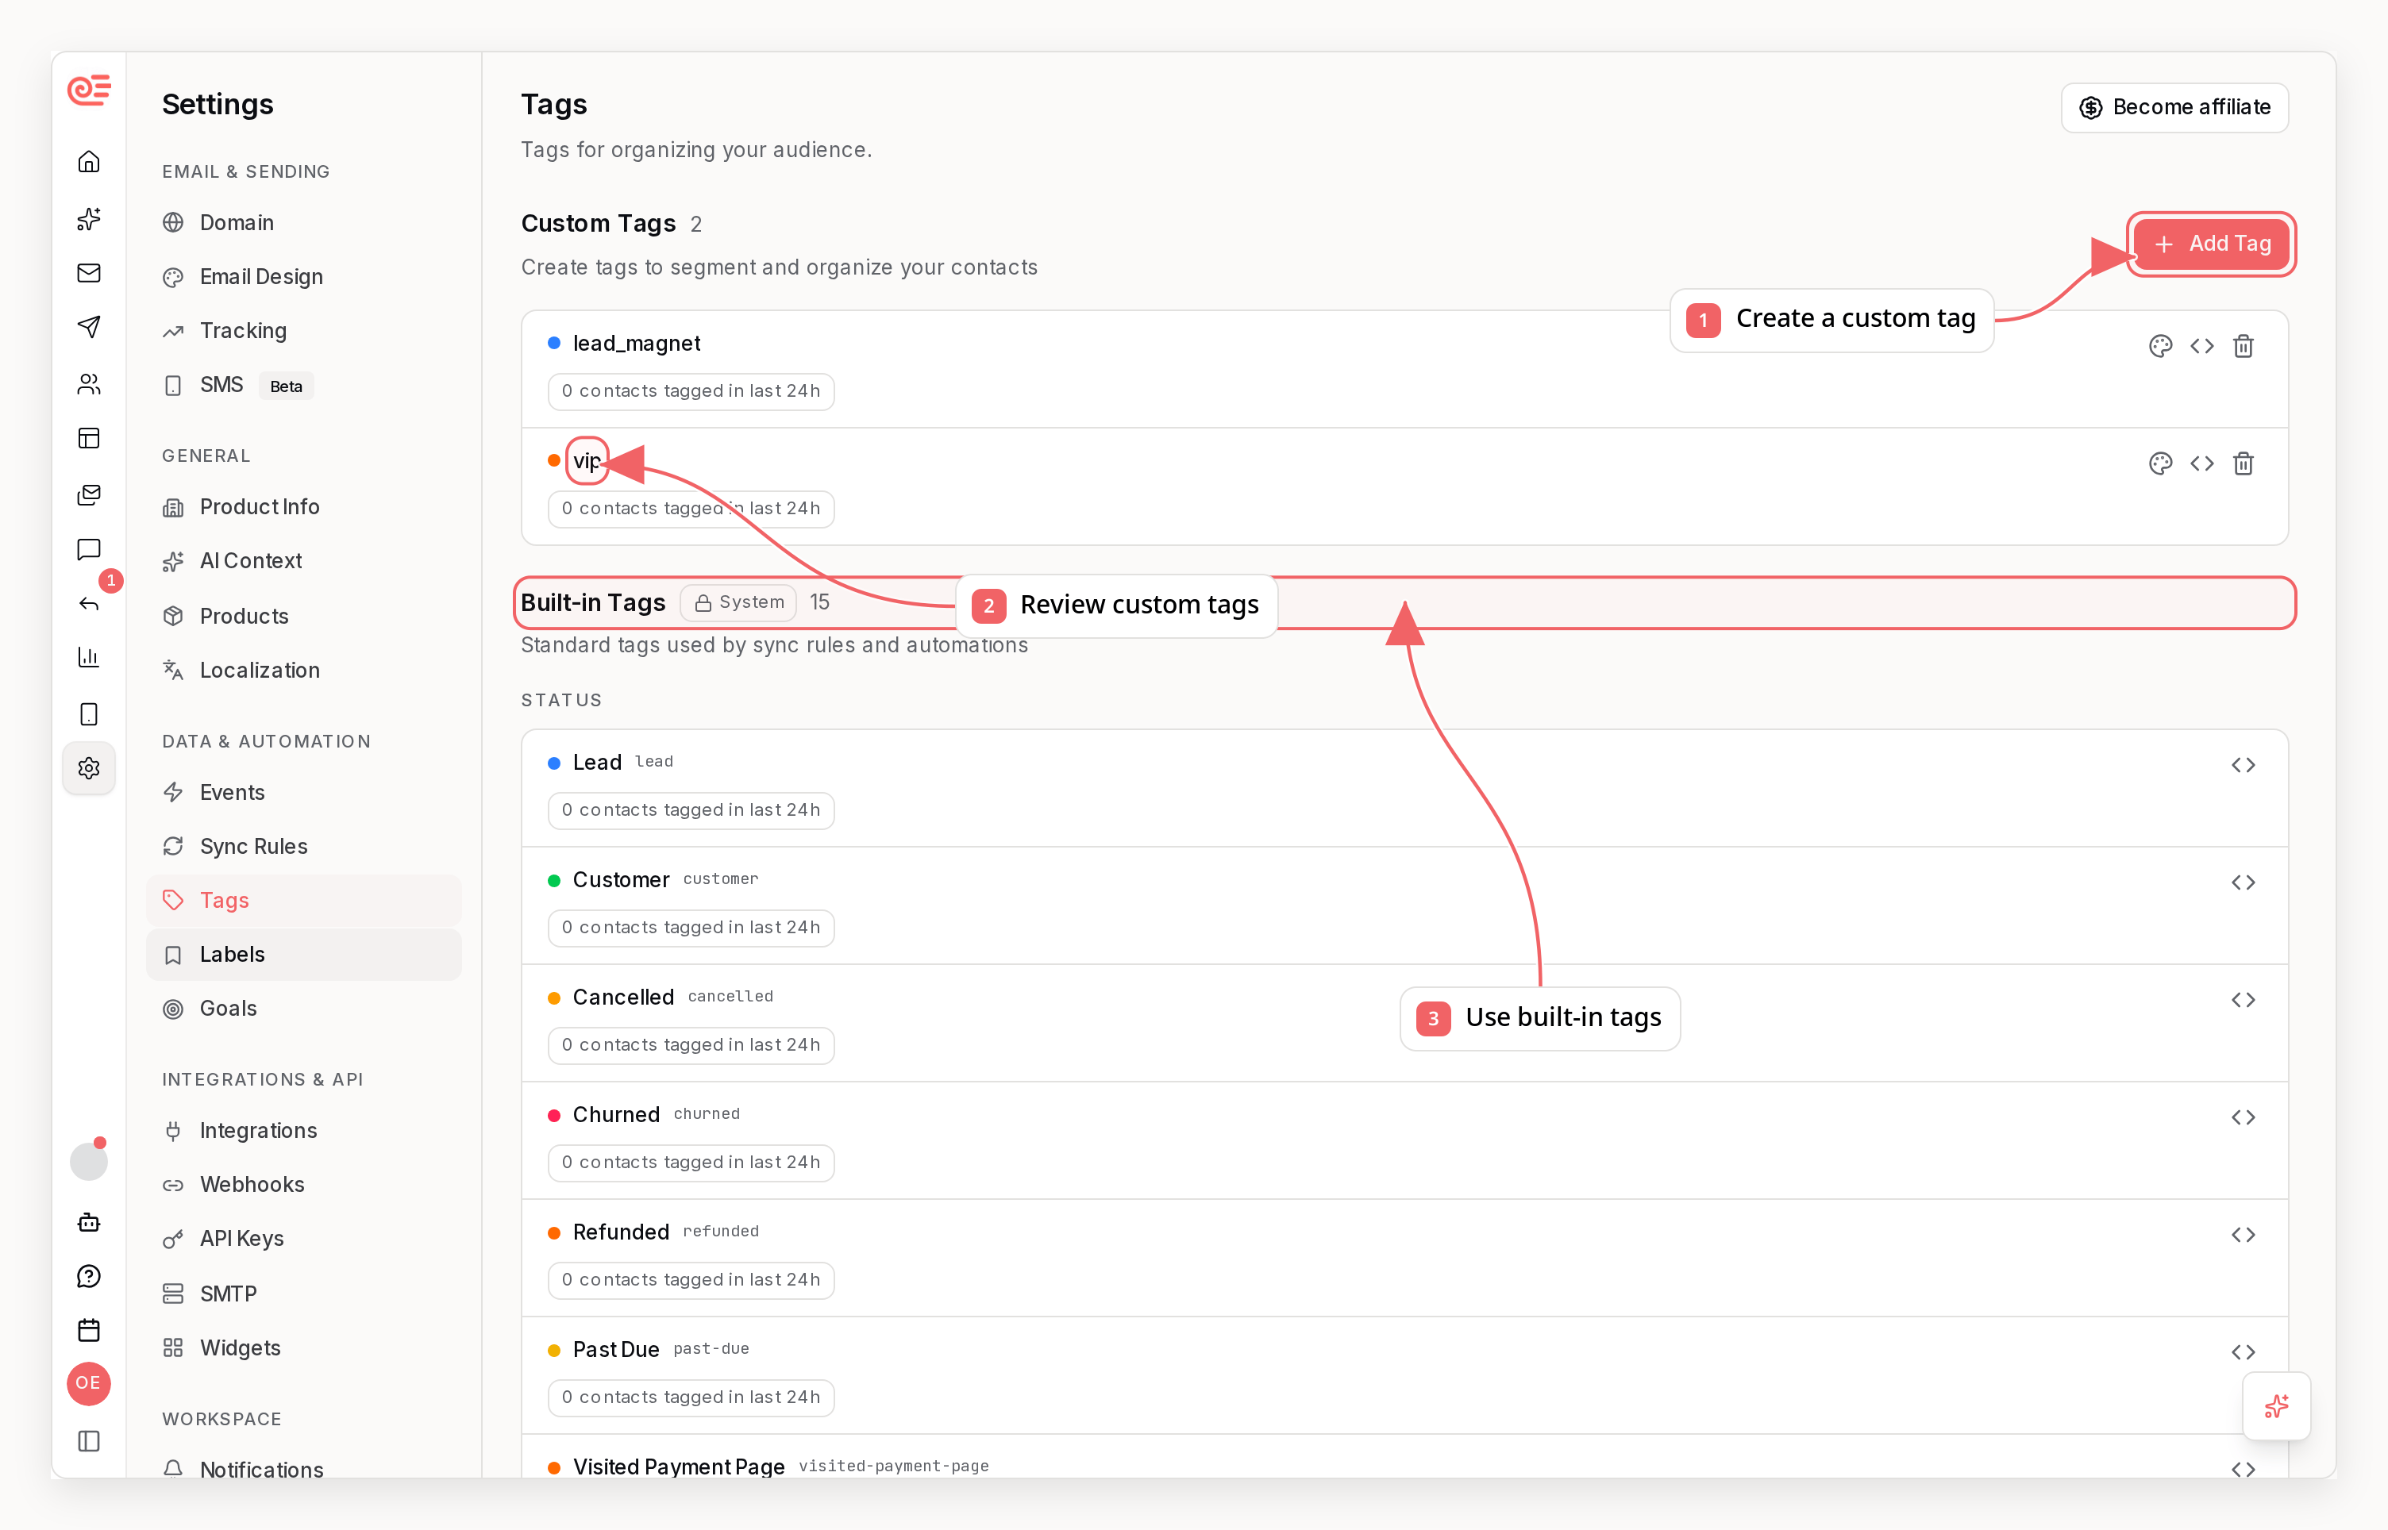
Task: Open API Keys settings
Action: pos(303,1238)
